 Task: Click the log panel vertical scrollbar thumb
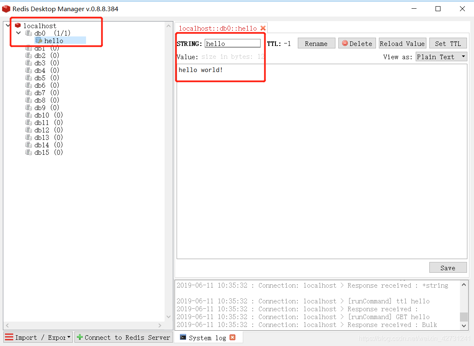point(464,317)
